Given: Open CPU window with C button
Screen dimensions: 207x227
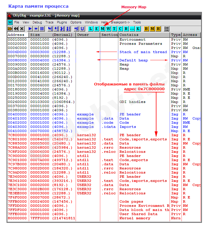Looking at the screenshot, I should point(120,29).
